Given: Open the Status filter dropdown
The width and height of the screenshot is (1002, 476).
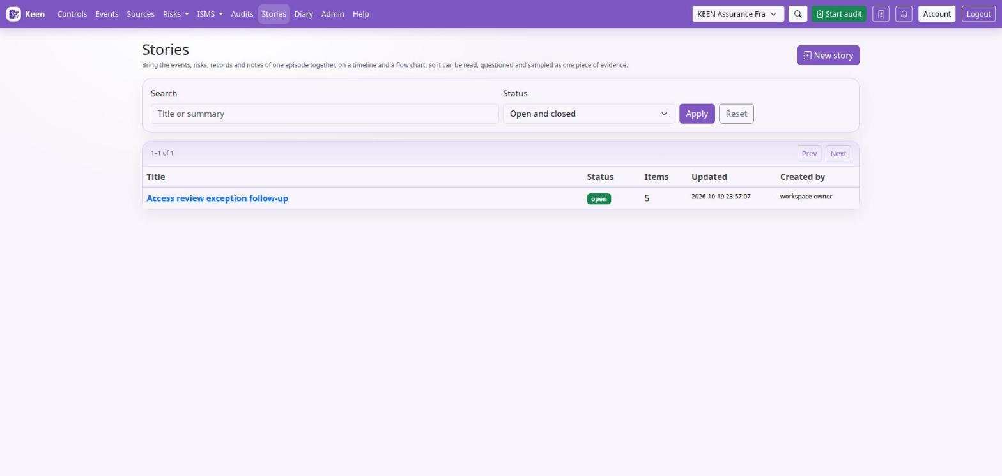Looking at the screenshot, I should click(589, 114).
